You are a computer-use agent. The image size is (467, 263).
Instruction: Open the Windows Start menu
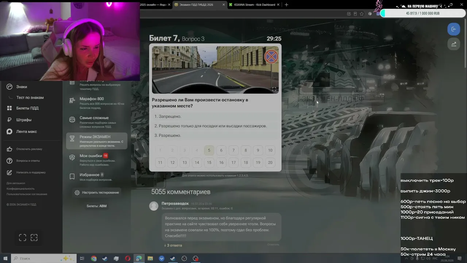(5, 258)
